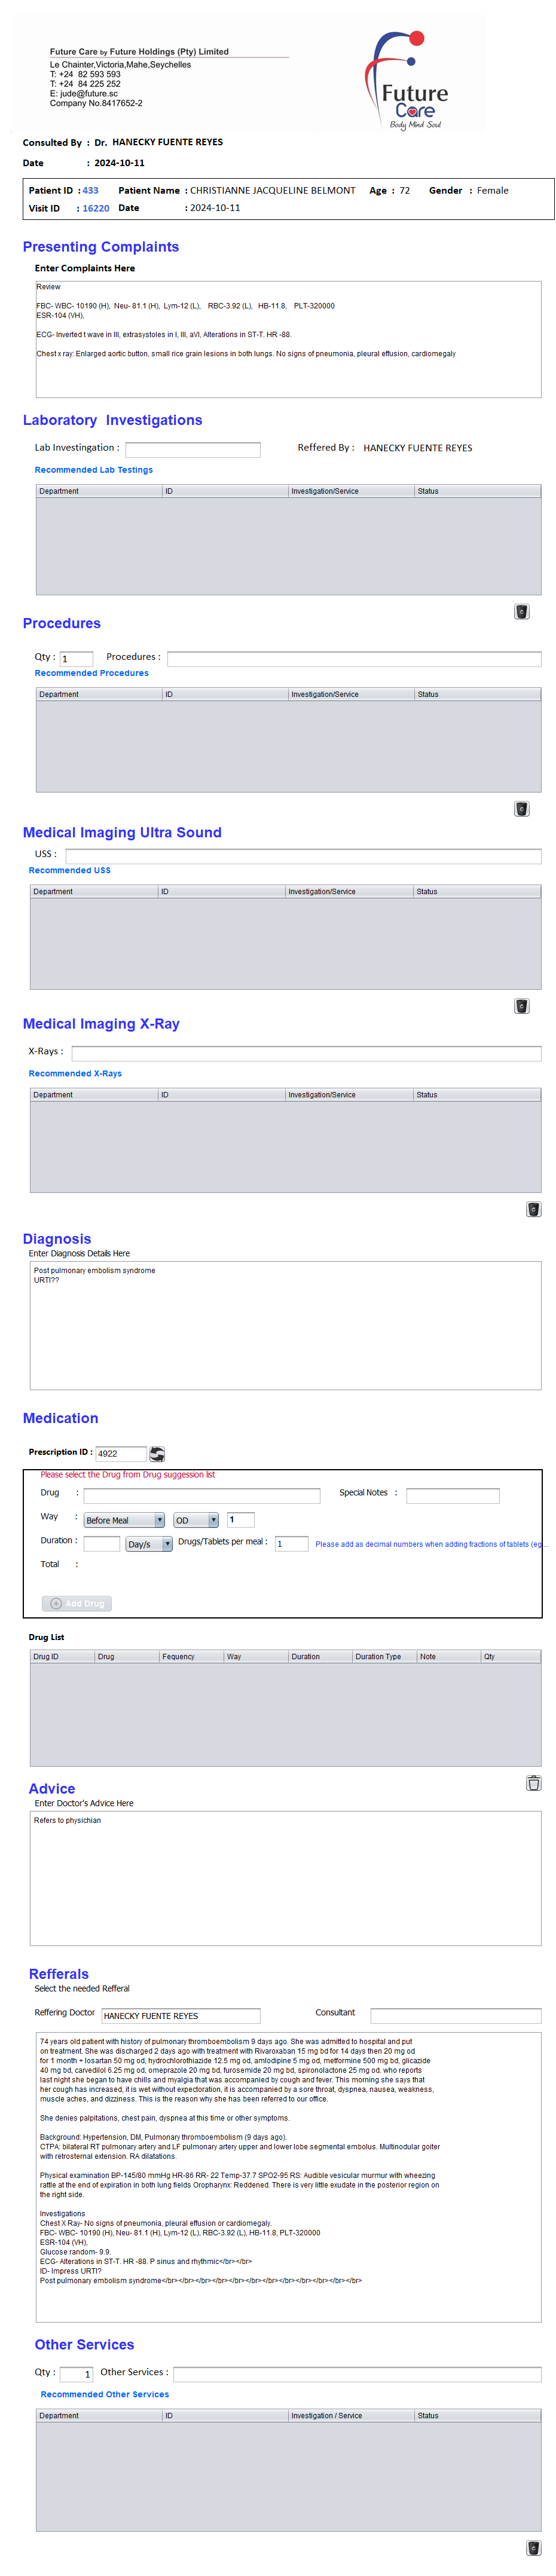
Task: Open the Before Meal dropdown
Action: (x=124, y=1519)
